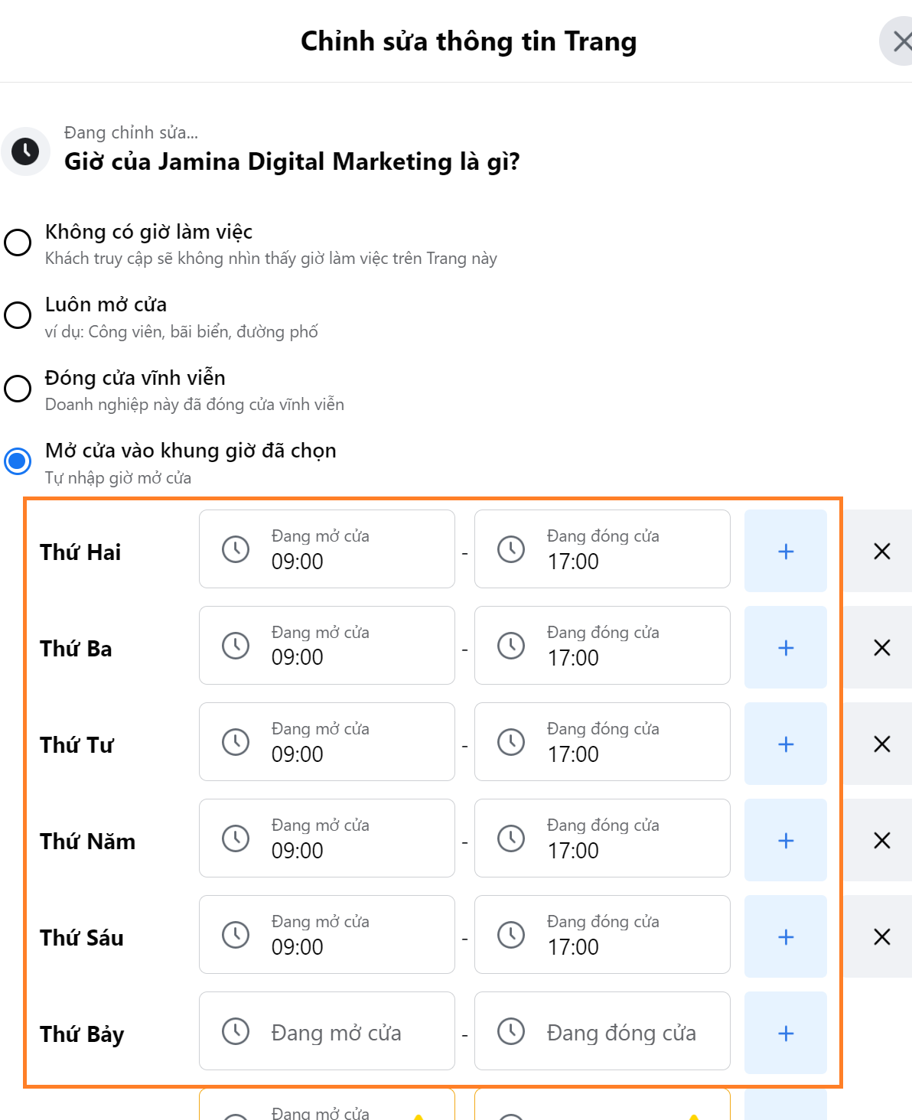The width and height of the screenshot is (912, 1120).
Task: Open Thứ Ba closing time 17:00 picker
Action: [x=602, y=646]
